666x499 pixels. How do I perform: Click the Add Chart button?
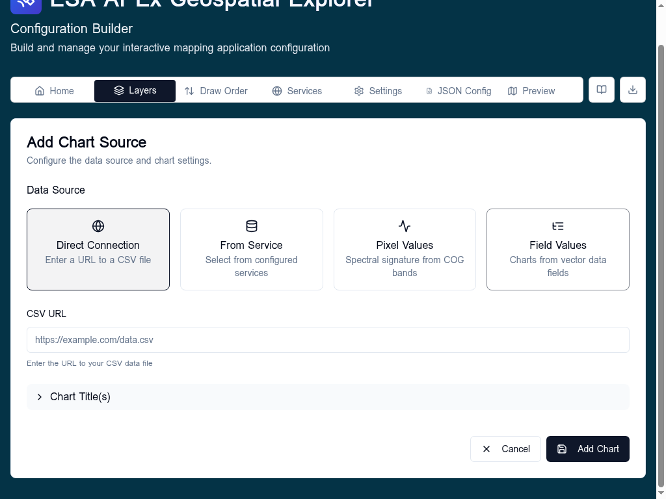coord(587,449)
